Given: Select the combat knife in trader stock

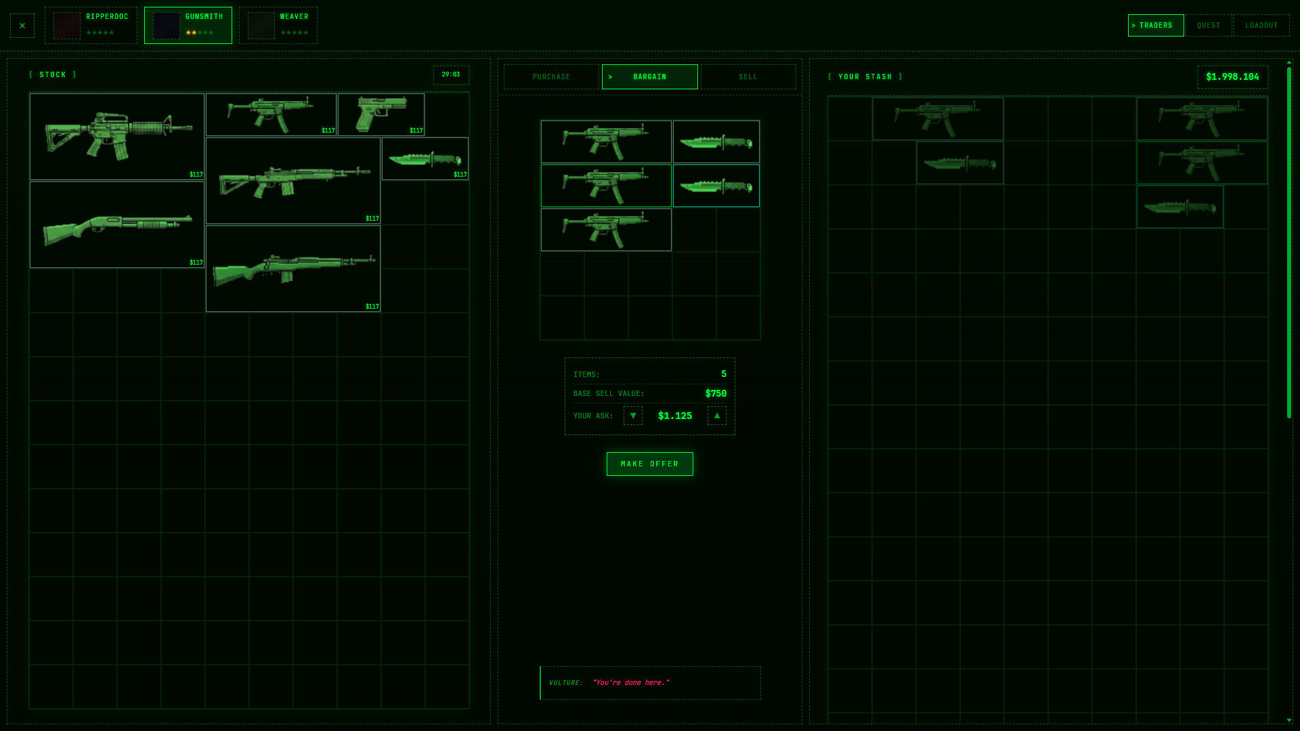Looking at the screenshot, I should [425, 158].
